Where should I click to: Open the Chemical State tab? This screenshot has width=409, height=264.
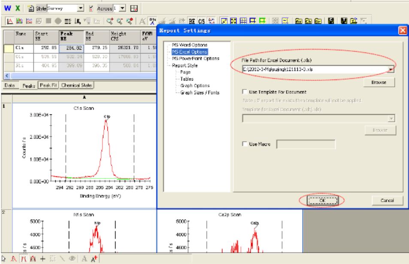[77, 85]
